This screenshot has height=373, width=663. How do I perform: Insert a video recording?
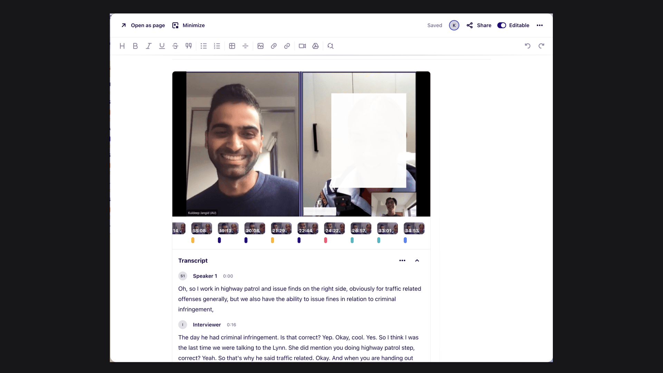coord(302,46)
